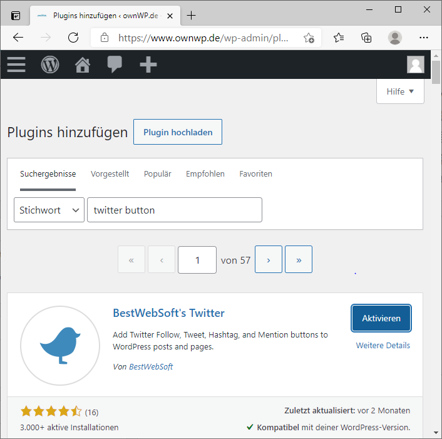Select the Suchergebnisse tab
This screenshot has height=439, width=442.
[48, 173]
